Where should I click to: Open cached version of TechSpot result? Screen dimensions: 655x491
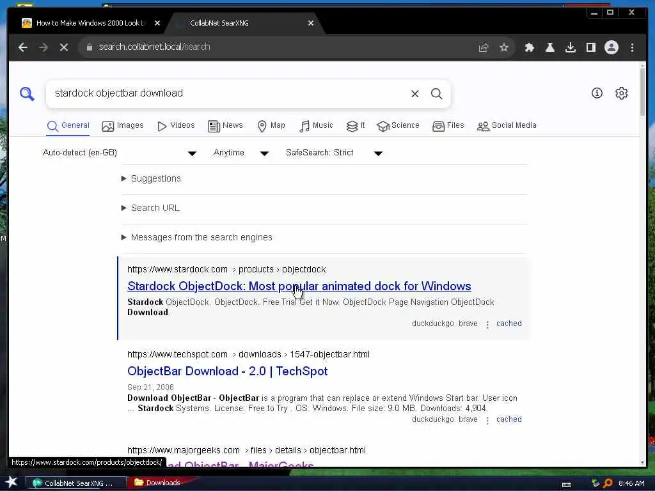pos(509,419)
